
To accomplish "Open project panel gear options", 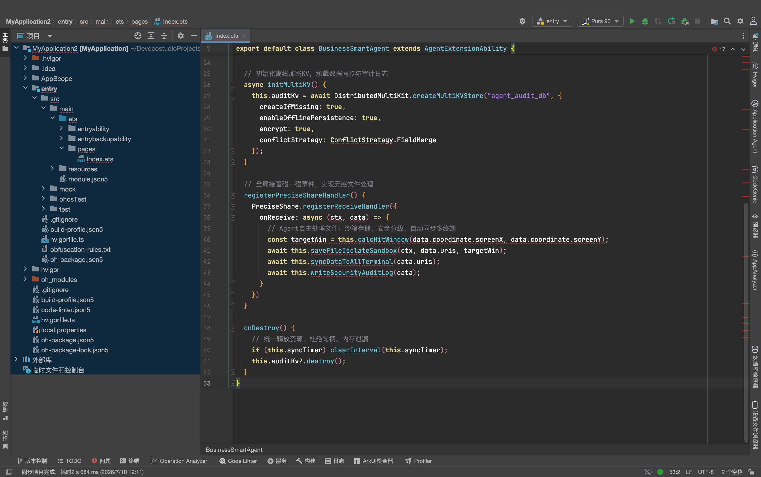I will pyautogui.click(x=180, y=36).
